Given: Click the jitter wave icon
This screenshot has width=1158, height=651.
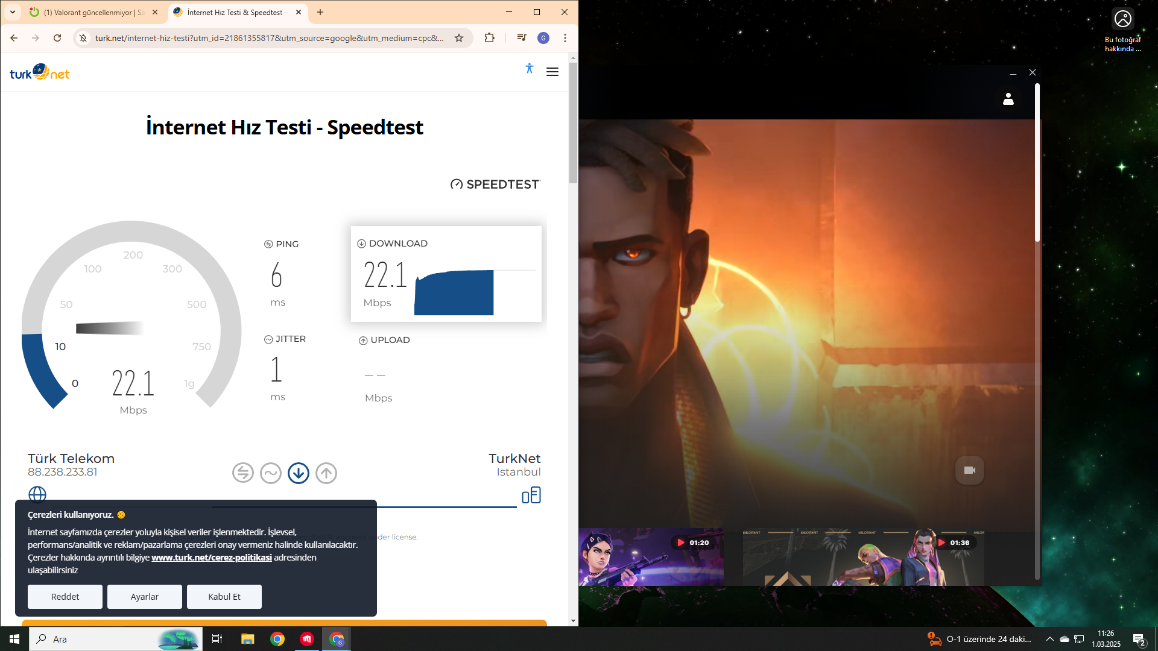Looking at the screenshot, I should (x=271, y=473).
